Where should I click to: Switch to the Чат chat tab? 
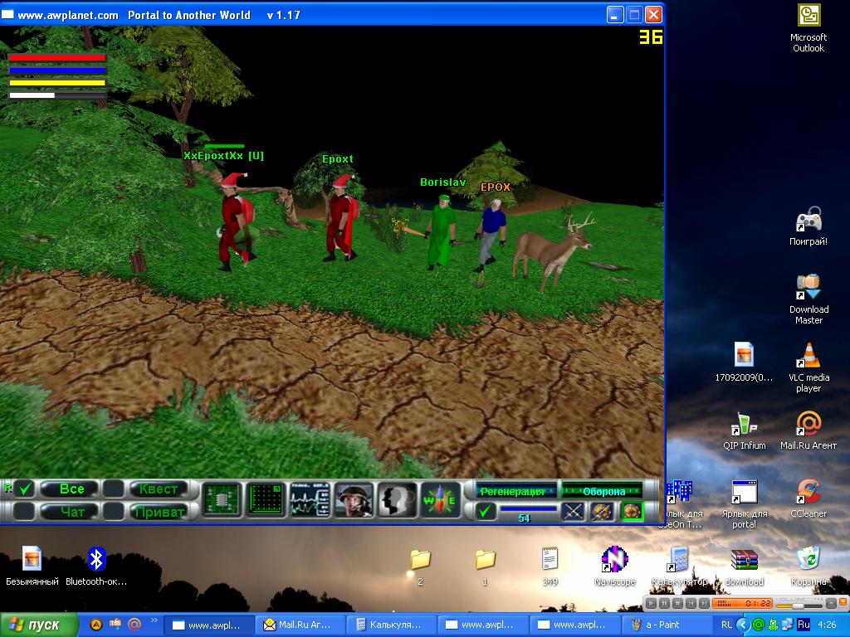tap(72, 511)
